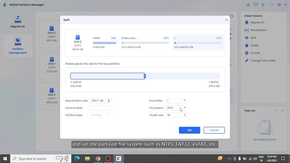Click the ENG IN language indicator

[x=261, y=158]
